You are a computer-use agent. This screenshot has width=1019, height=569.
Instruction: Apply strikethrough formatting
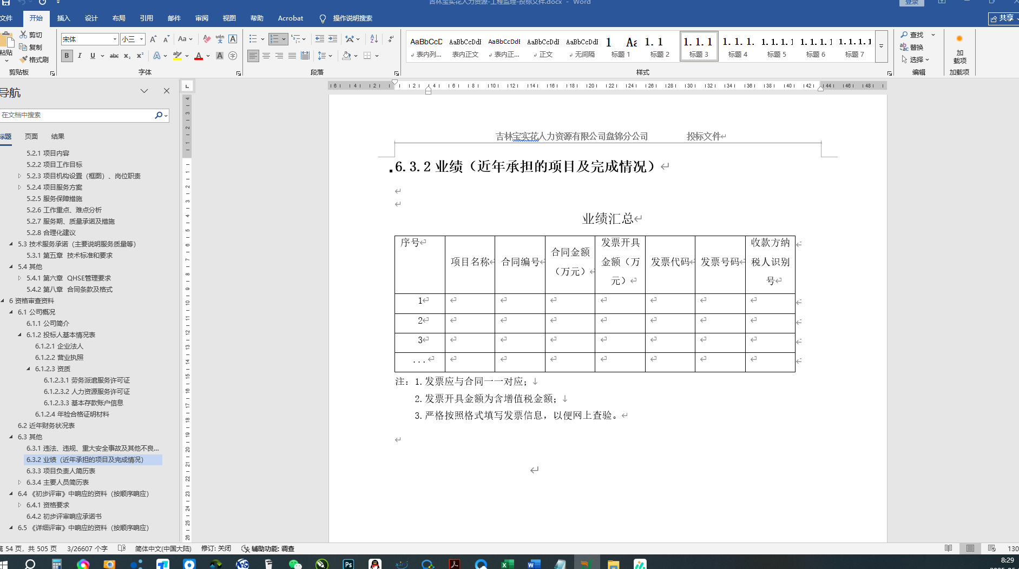pyautogui.click(x=114, y=56)
